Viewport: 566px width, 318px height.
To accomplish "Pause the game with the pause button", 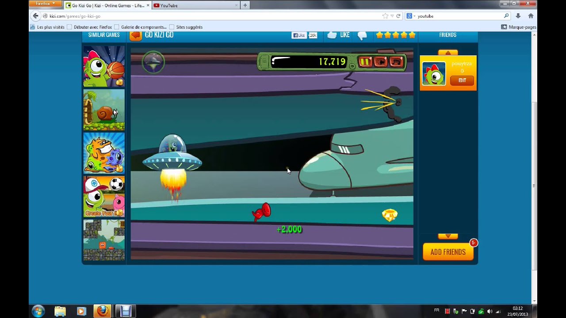I will coord(365,62).
